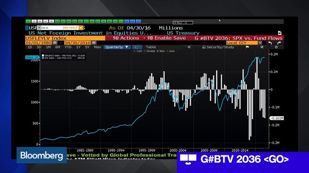Open end date calendar next to 04/30/2016
309x173 pixels.
(94, 43)
